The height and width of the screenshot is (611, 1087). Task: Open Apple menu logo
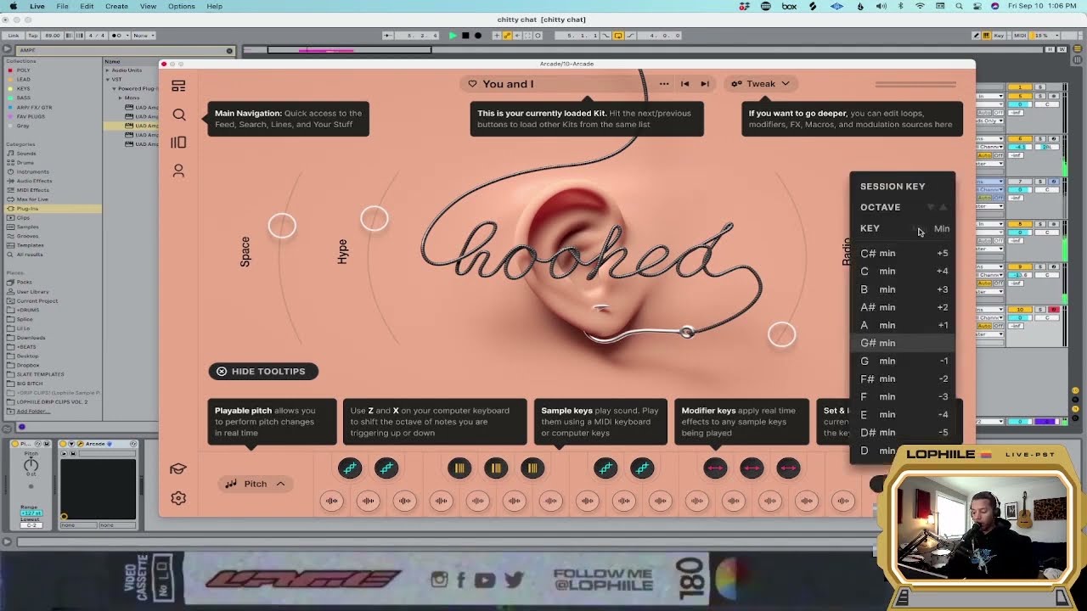point(13,6)
